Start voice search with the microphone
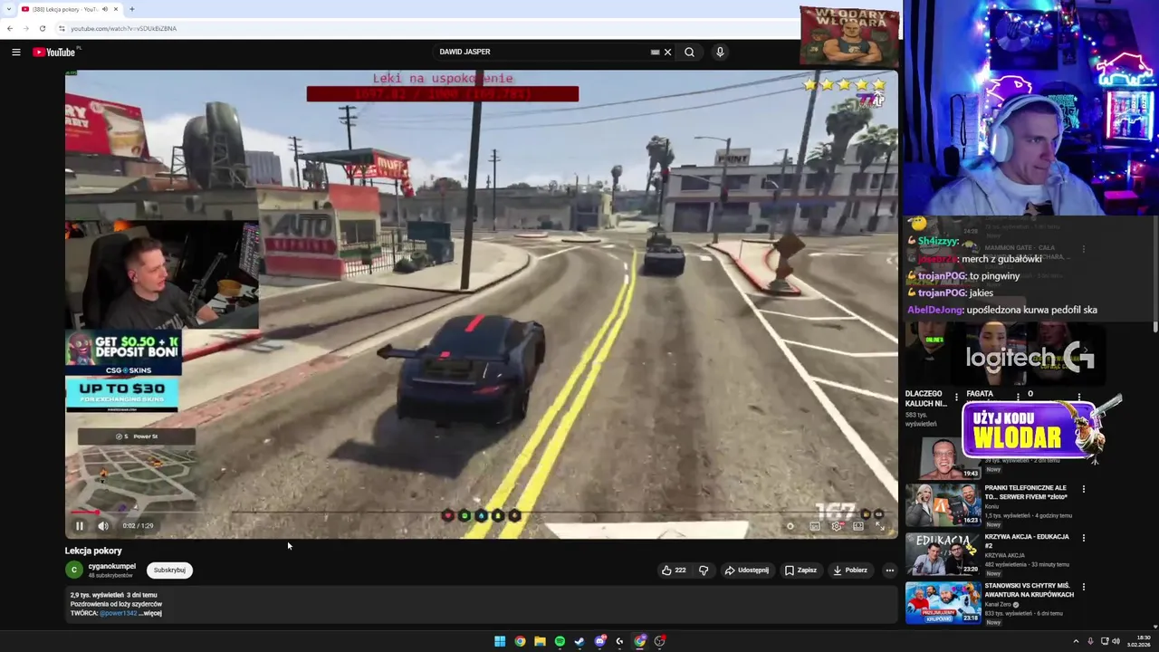Viewport: 1159px width, 652px height. (x=720, y=52)
